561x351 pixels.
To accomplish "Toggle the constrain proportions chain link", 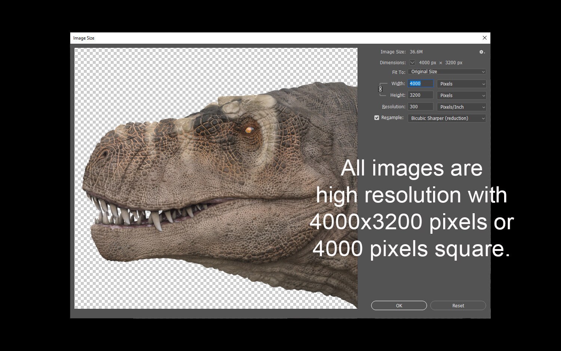I will (x=380, y=89).
